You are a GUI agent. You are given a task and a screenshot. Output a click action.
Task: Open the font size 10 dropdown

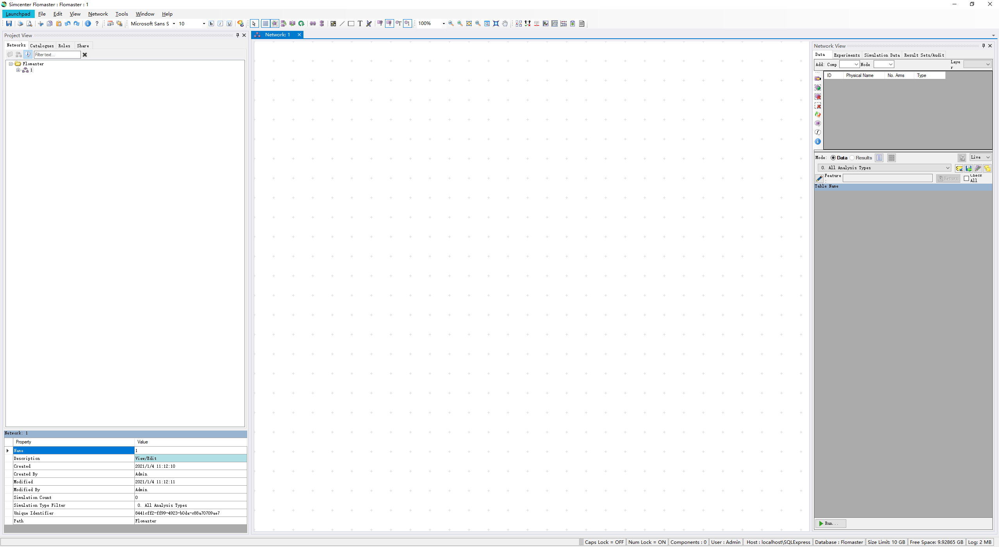[x=204, y=23]
